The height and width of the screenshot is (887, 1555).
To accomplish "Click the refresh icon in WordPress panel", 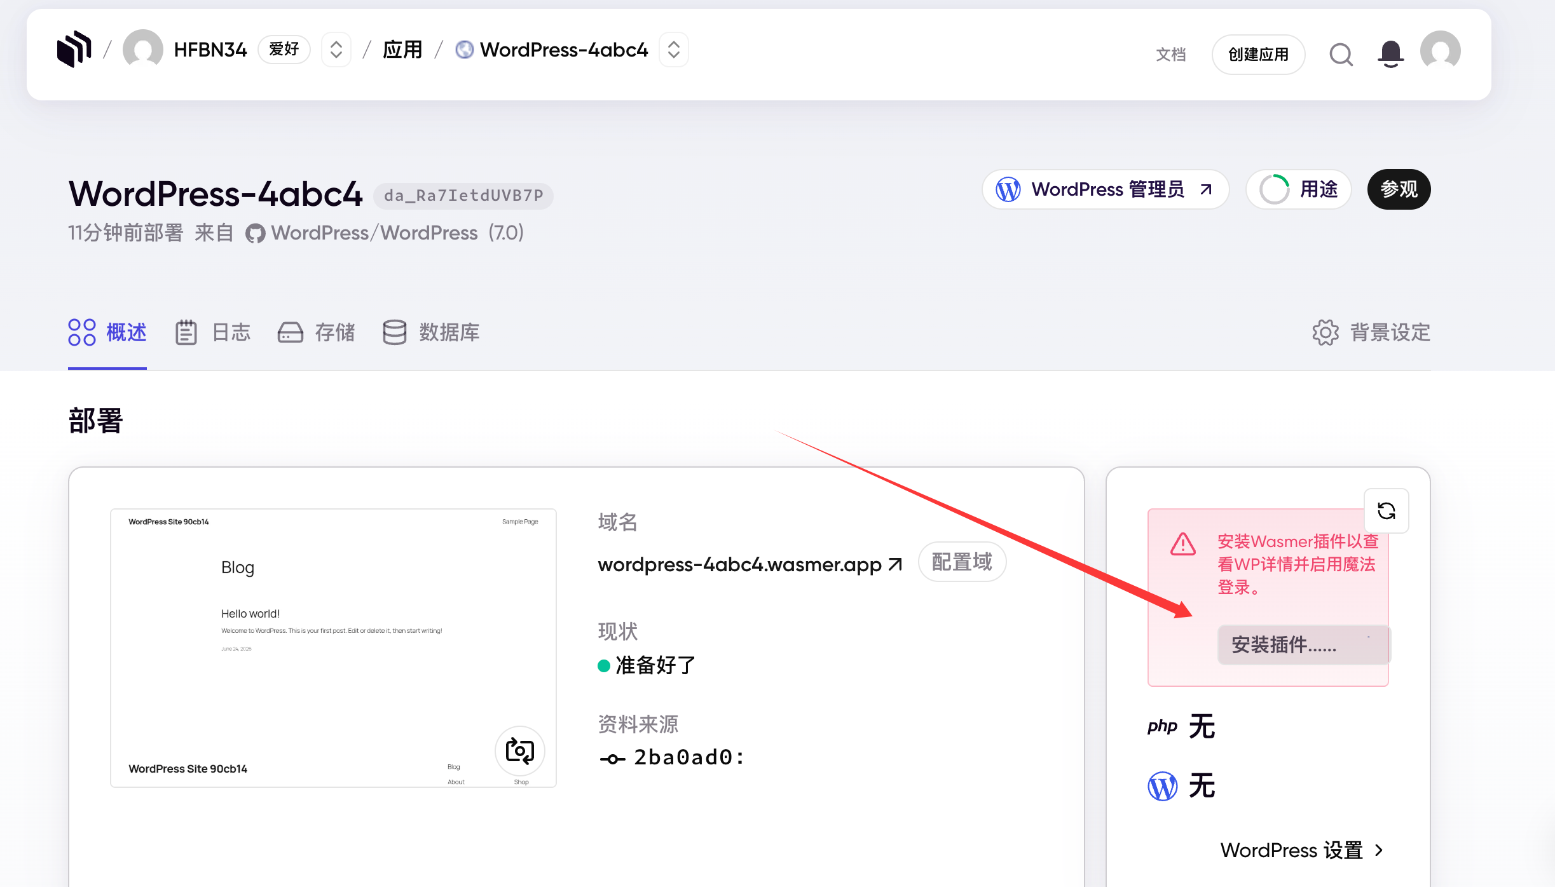I will (x=1387, y=511).
